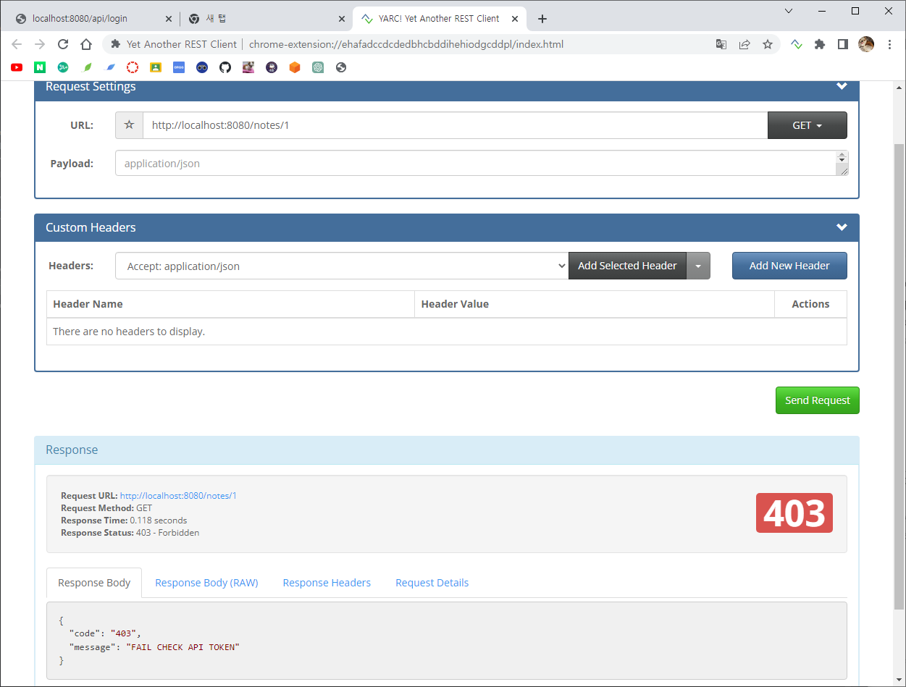Switch to the Response Headers tab
The height and width of the screenshot is (687, 906).
click(327, 583)
